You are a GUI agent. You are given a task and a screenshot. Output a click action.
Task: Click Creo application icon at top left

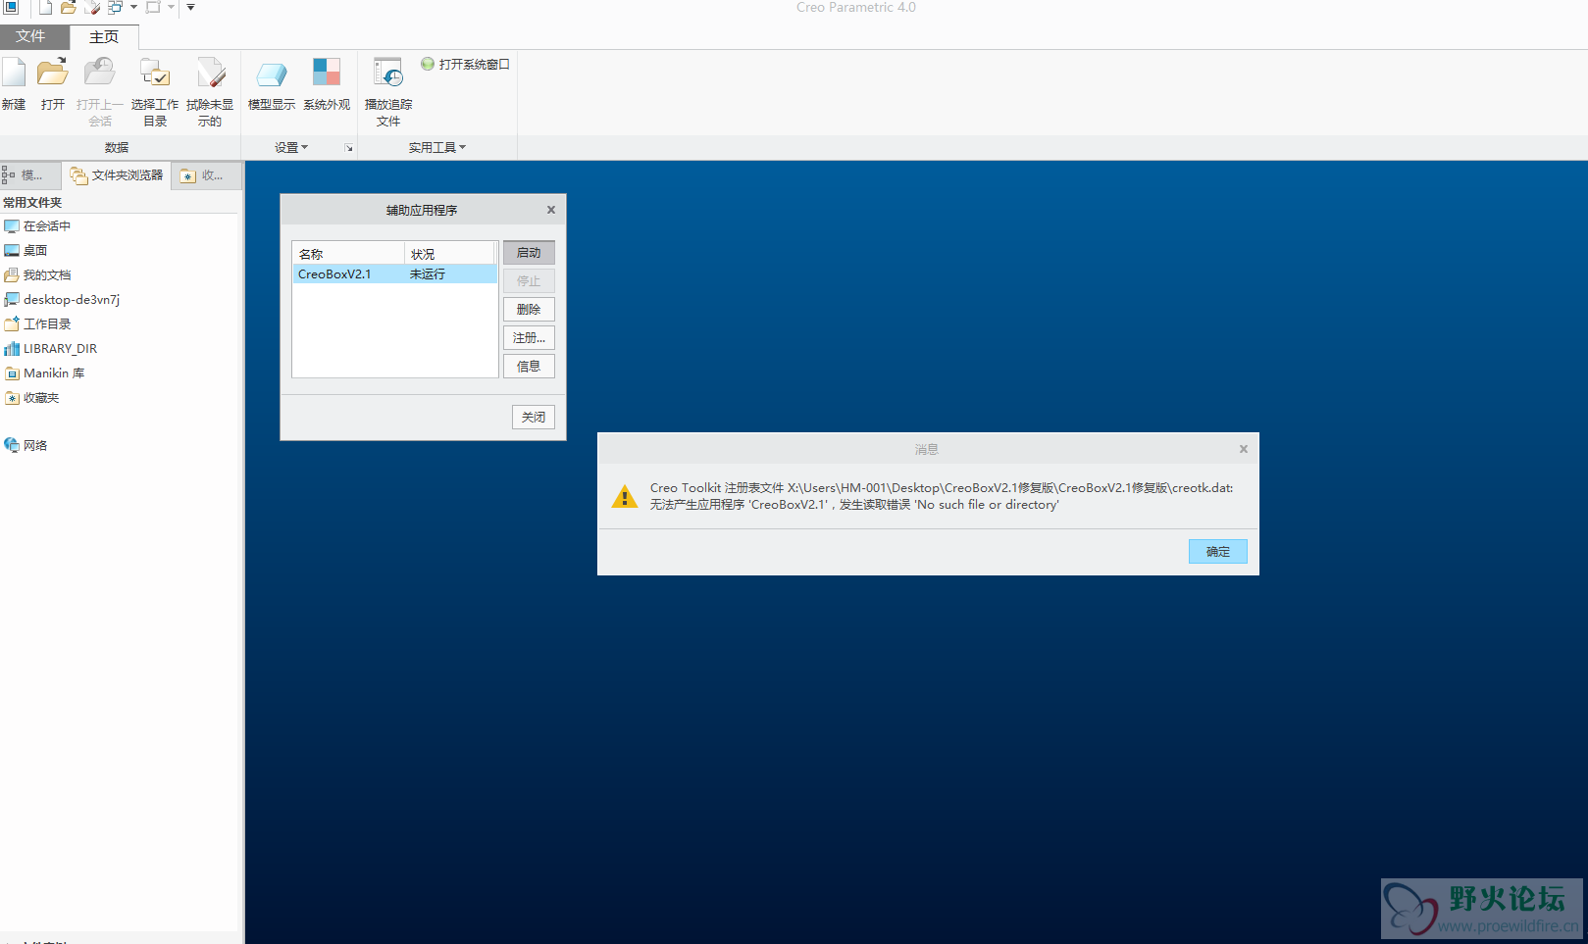coord(11,8)
